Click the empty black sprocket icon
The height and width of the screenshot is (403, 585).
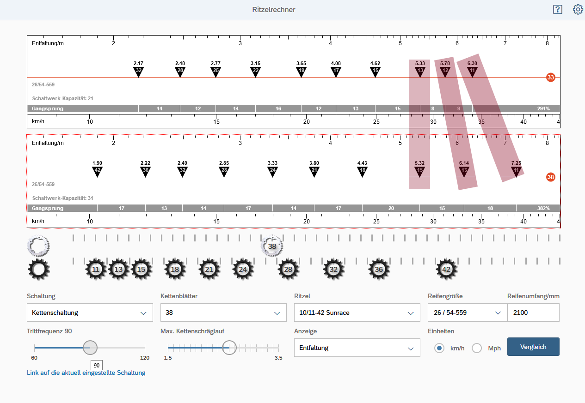click(38, 269)
